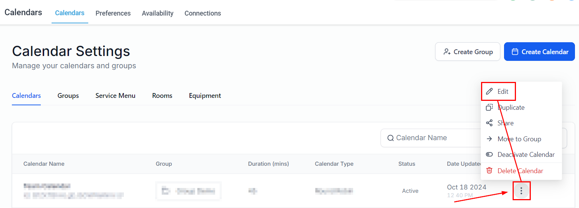The height and width of the screenshot is (208, 579).
Task: Select Delete Calendar from the menu
Action: [x=520, y=171]
